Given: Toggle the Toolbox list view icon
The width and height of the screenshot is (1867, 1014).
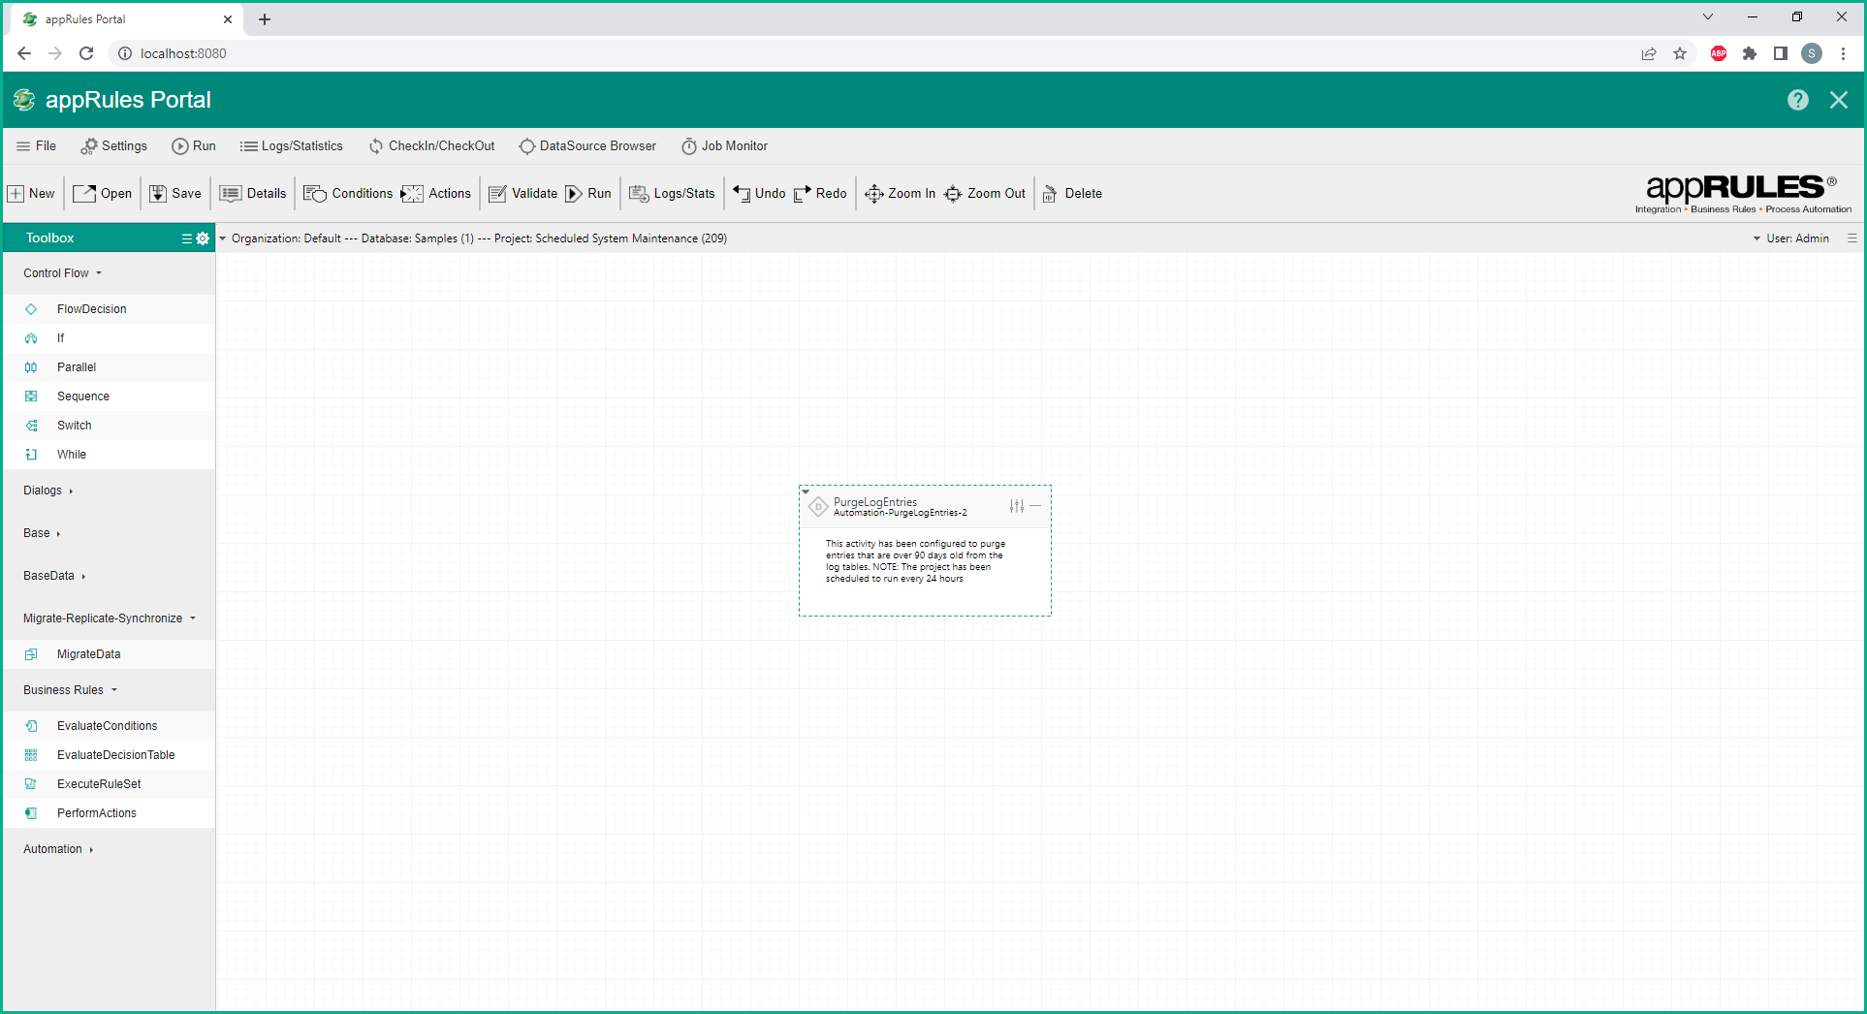Looking at the screenshot, I should click(186, 238).
